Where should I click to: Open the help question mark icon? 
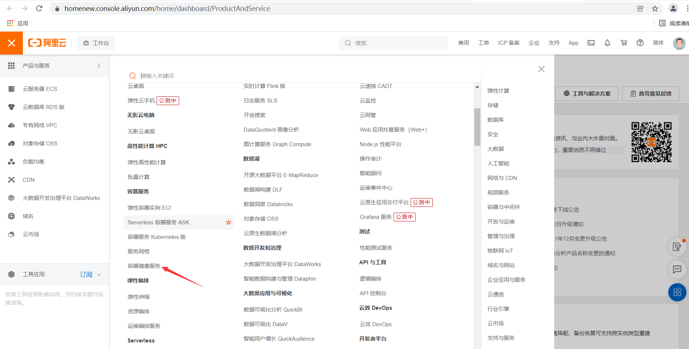(x=640, y=43)
